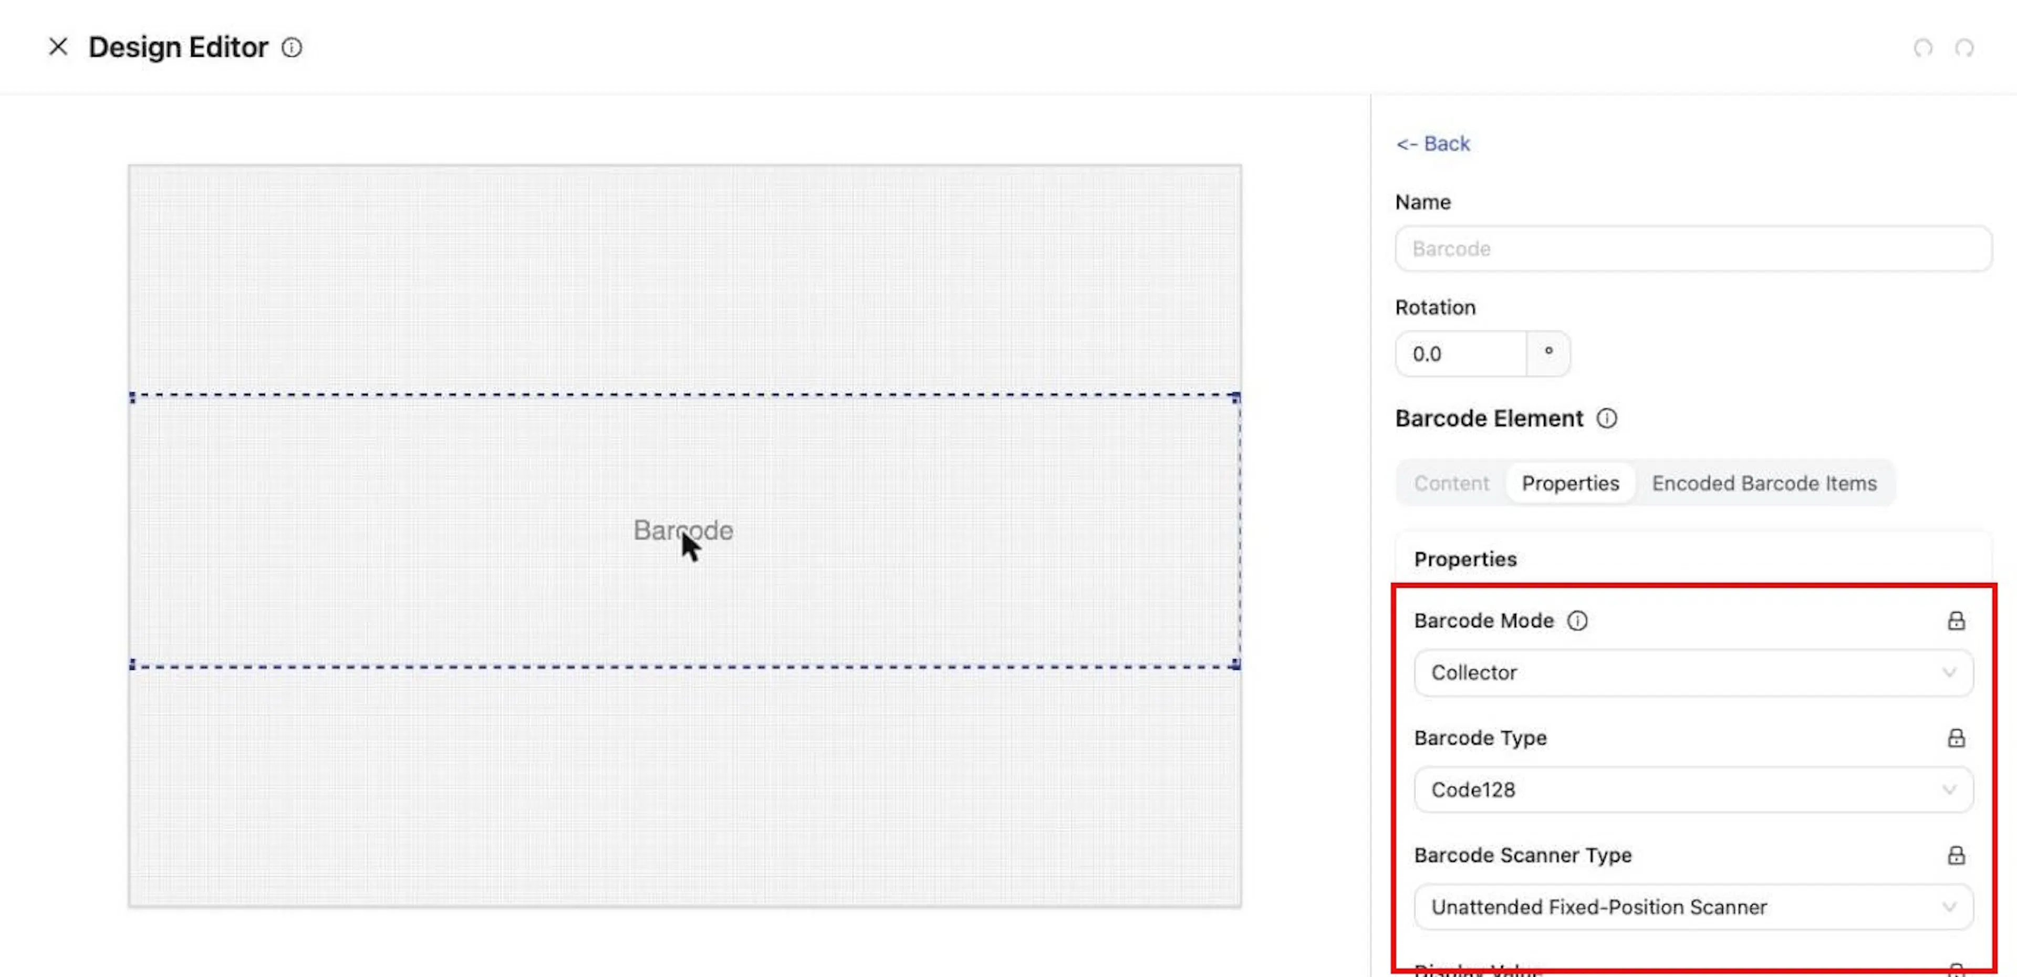Click the undo arrow icon
Image resolution: width=2017 pixels, height=977 pixels.
point(1923,48)
